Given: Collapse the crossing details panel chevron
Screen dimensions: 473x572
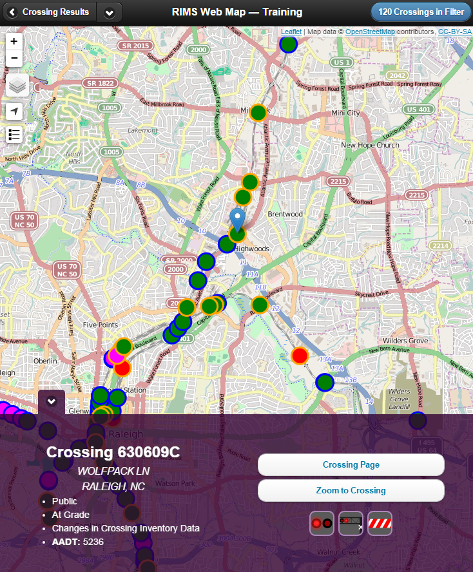Looking at the screenshot, I should [52, 402].
